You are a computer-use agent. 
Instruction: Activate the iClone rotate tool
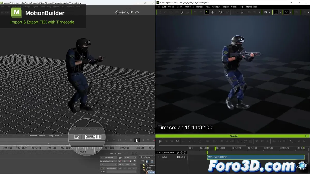[x=220, y=12]
